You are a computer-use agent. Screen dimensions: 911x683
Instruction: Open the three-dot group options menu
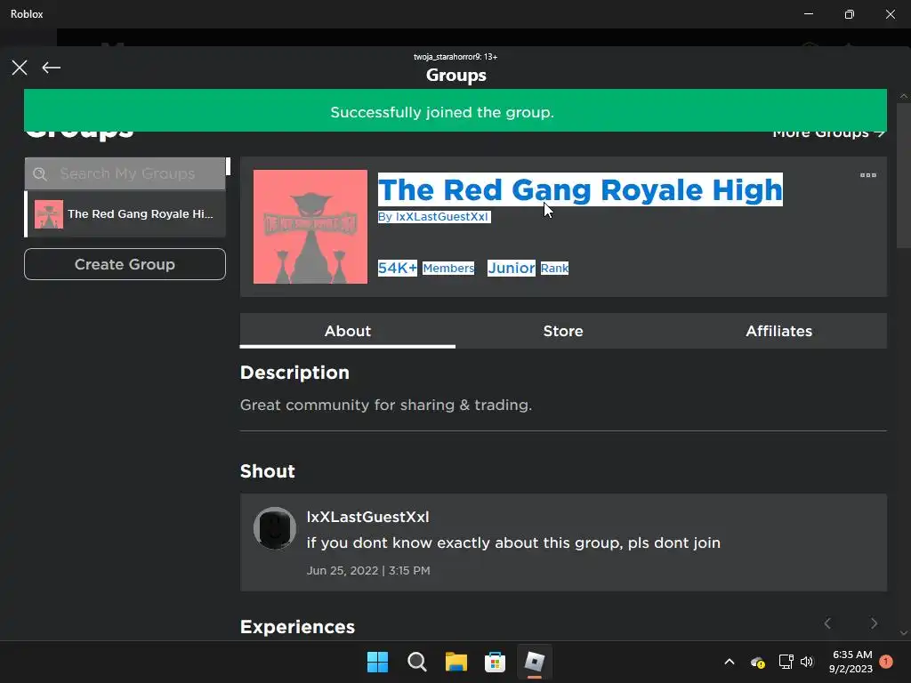pyautogui.click(x=868, y=175)
